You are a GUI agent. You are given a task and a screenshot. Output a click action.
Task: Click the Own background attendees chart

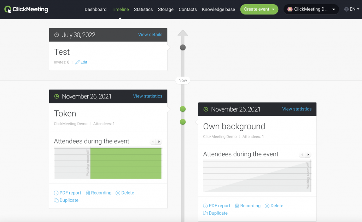pos(257,176)
